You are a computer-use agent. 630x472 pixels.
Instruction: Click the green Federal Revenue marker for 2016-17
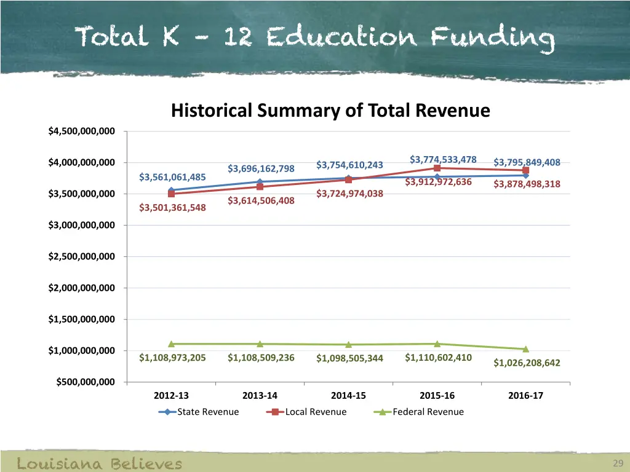[525, 349]
